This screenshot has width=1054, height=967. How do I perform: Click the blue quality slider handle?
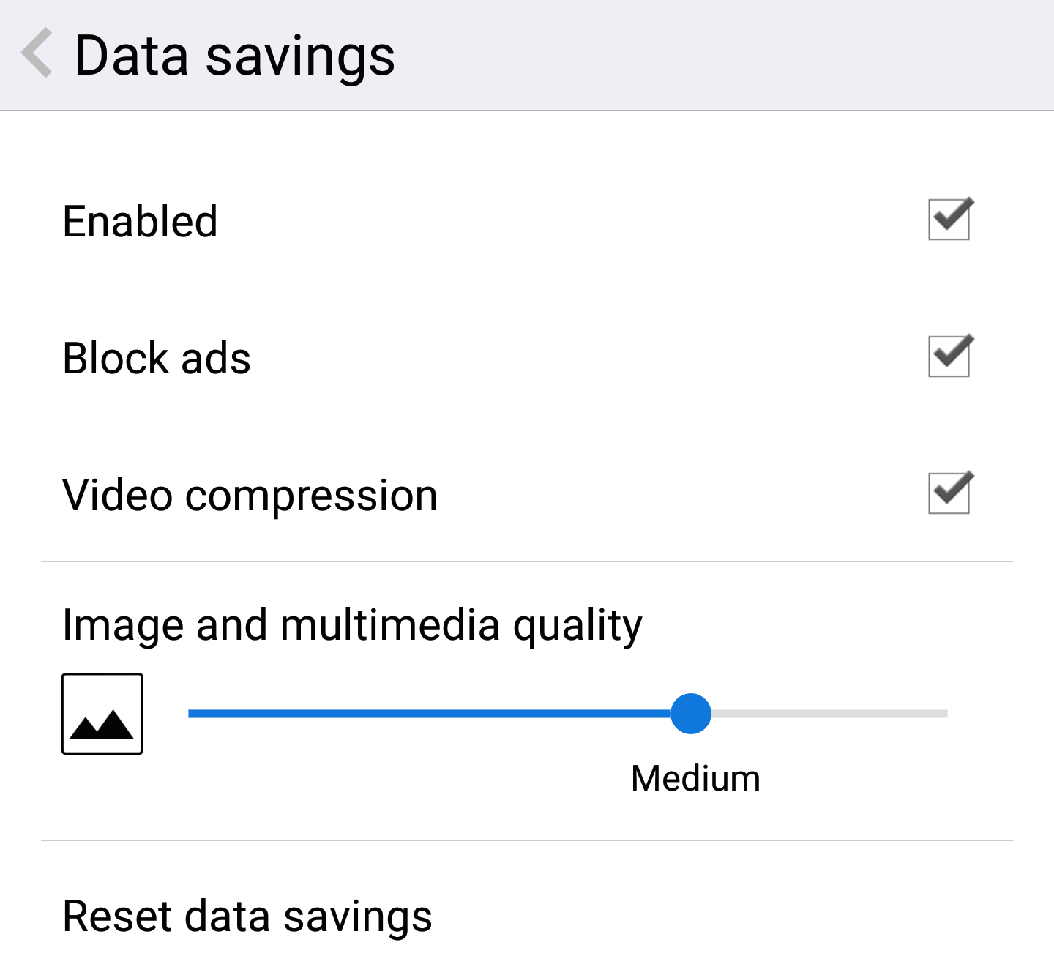point(691,714)
